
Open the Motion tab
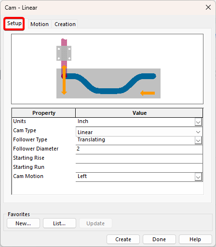click(x=40, y=24)
